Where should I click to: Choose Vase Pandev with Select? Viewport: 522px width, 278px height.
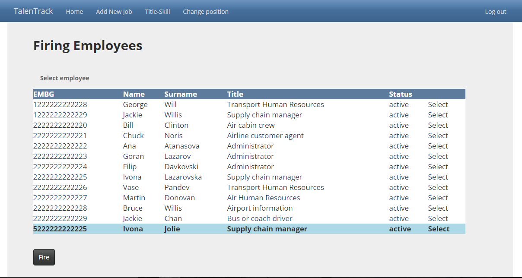[438, 187]
